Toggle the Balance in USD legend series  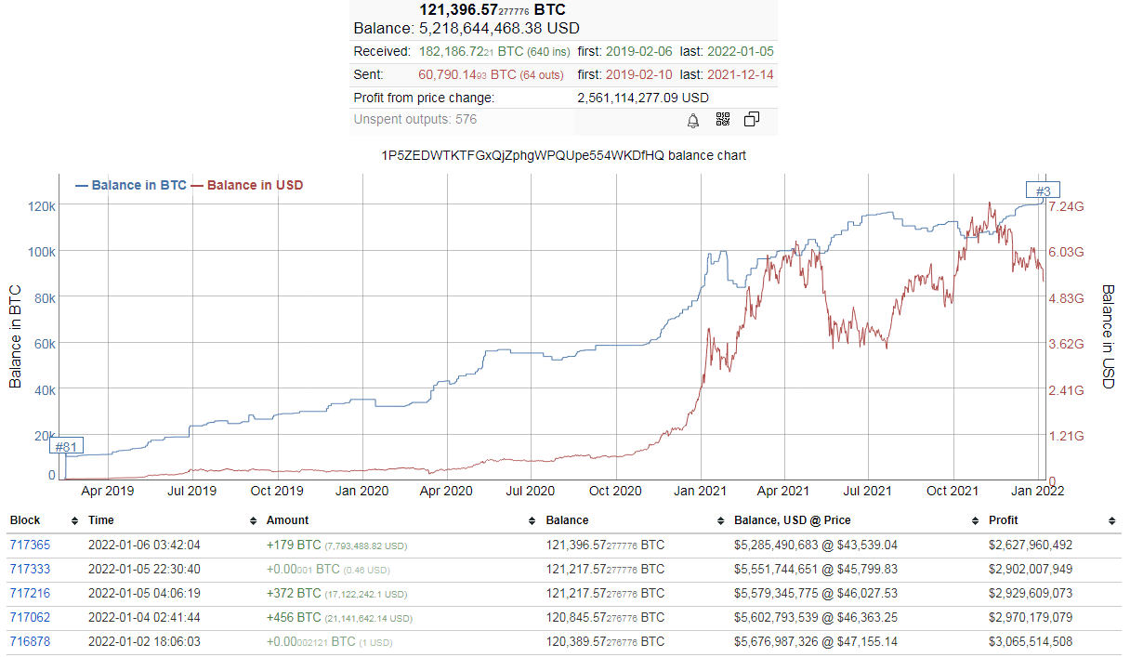(x=247, y=185)
